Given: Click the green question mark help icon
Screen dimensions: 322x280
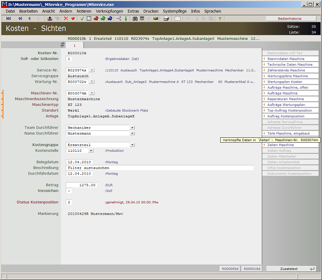Looking at the screenshot, I should click(220, 19).
